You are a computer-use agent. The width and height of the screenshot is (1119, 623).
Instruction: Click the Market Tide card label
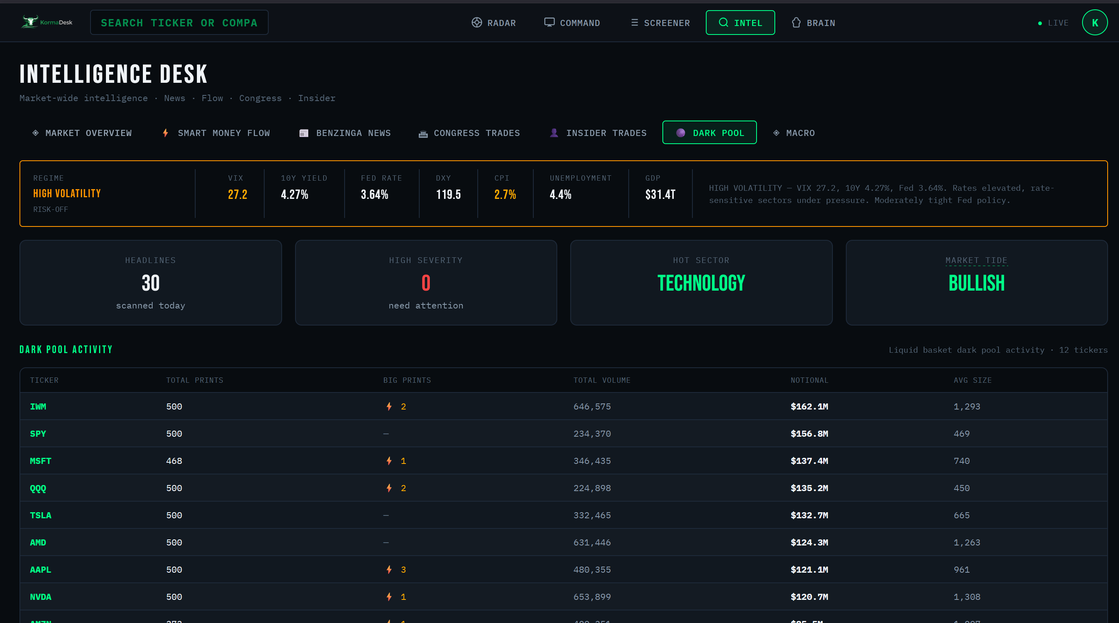[976, 260]
